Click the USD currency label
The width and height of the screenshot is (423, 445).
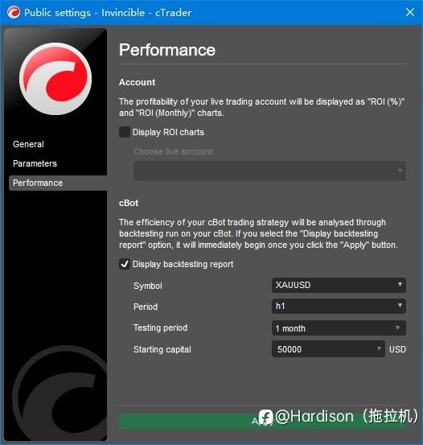pyautogui.click(x=397, y=349)
